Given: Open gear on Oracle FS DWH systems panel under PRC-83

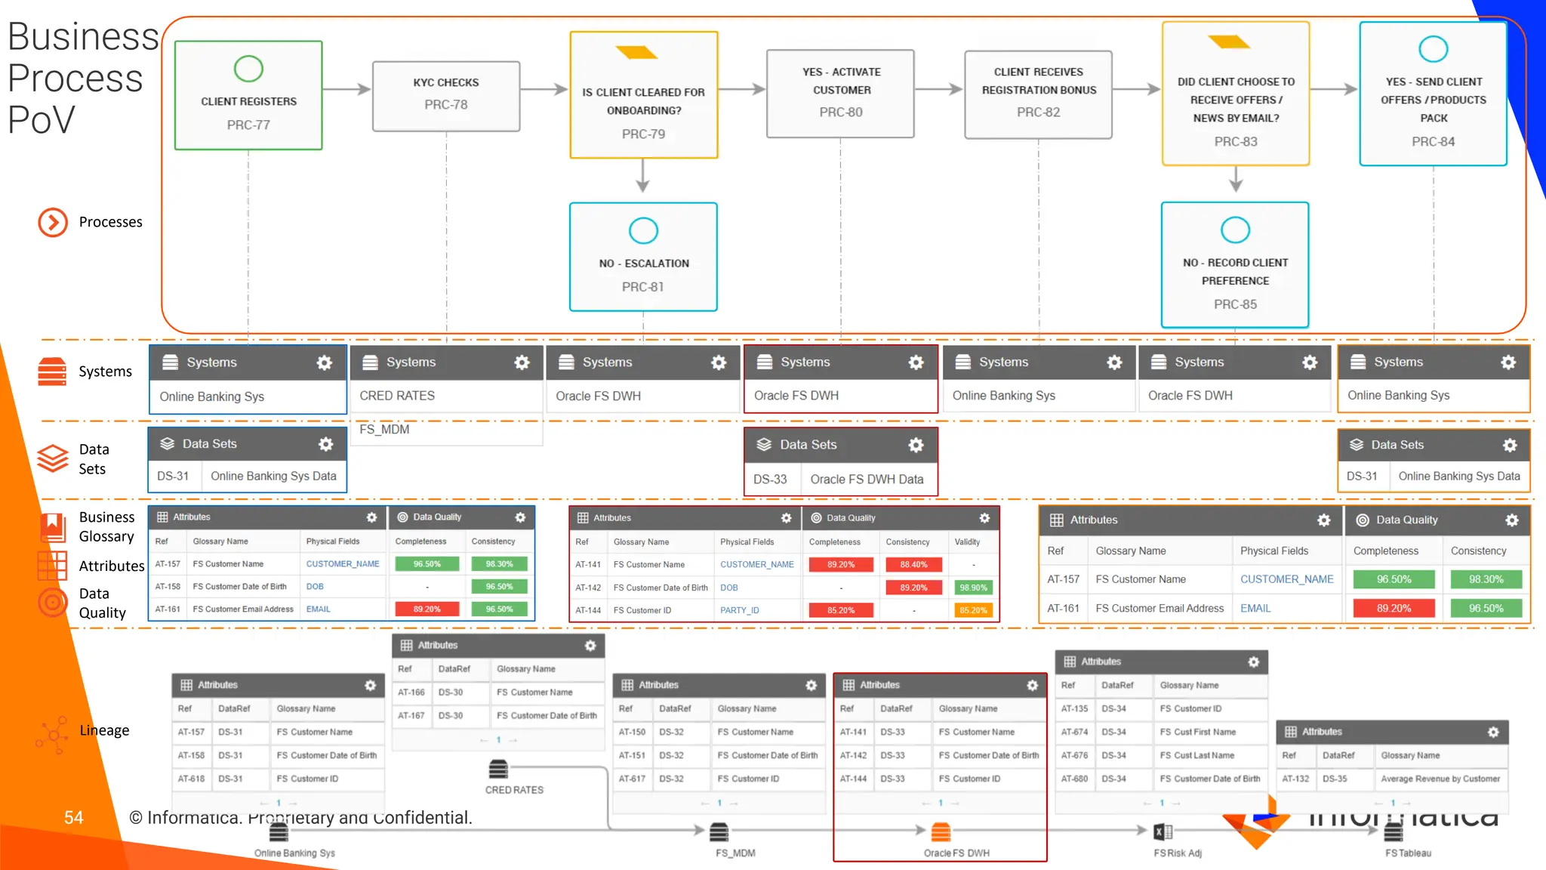Looking at the screenshot, I should 1310,362.
